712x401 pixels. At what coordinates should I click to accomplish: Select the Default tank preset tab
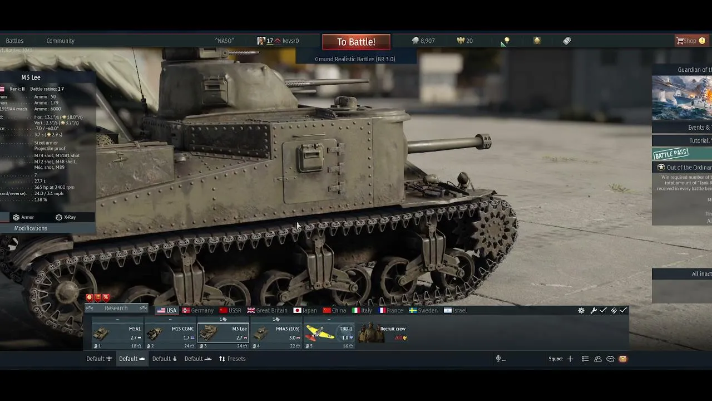[132, 359]
